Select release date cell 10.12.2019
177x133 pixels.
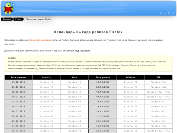[103, 82]
